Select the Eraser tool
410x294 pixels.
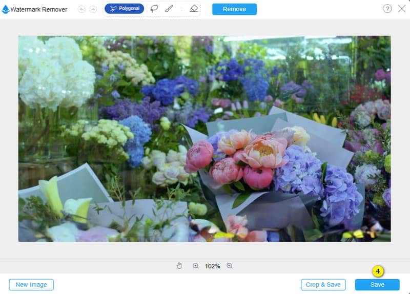(193, 9)
